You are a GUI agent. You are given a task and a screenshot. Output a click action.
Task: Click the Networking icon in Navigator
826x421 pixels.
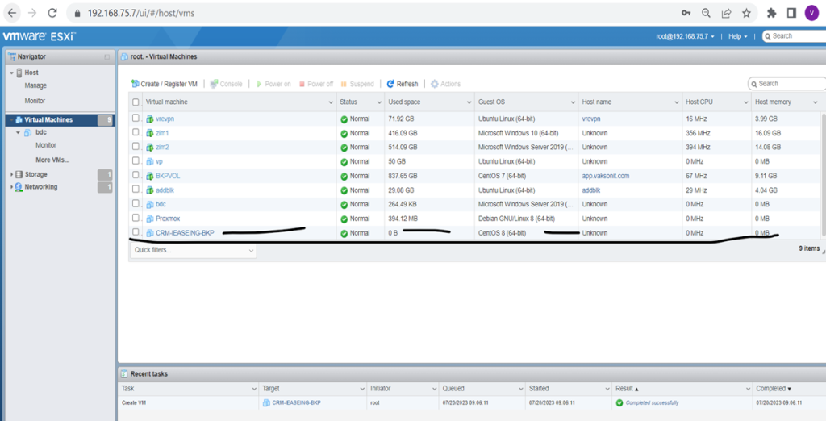[19, 187]
